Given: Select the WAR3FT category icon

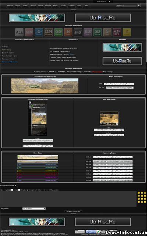Looking at the screenshot, I should tap(117, 32).
